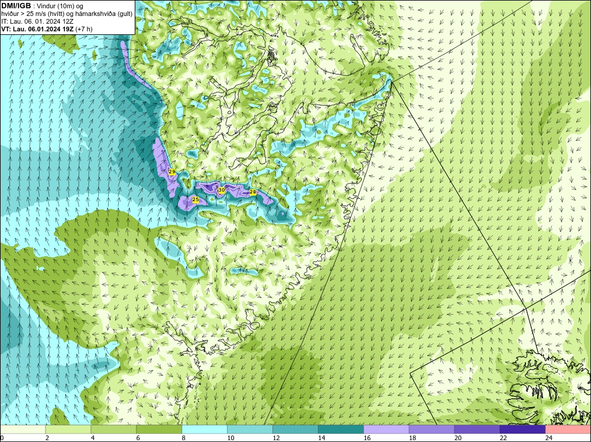
Task: Select the 10-12 m/s cyan legend swatch
Action: [250, 430]
